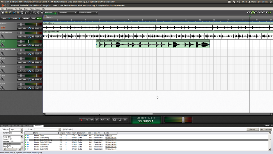The width and height of the screenshot is (273, 154).
Task: Click the mixdown icon beside the metronome
Action: (125, 120)
